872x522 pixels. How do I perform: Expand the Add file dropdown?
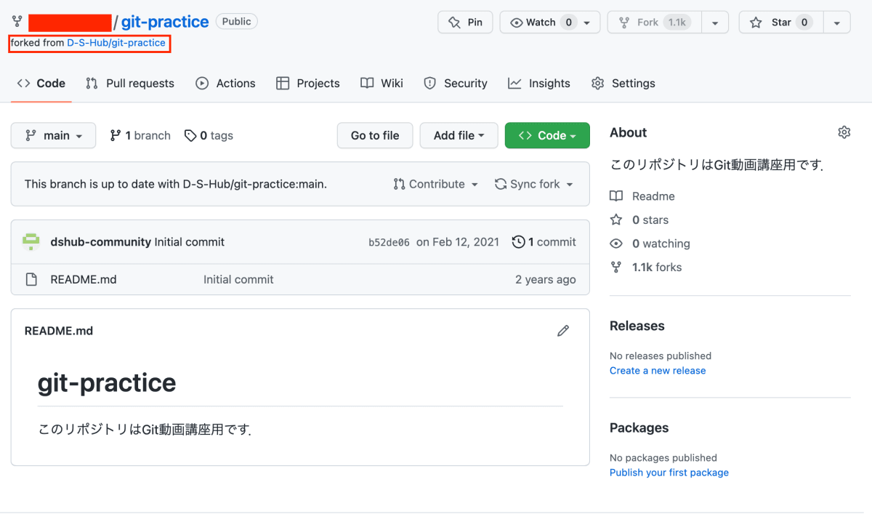pos(459,136)
